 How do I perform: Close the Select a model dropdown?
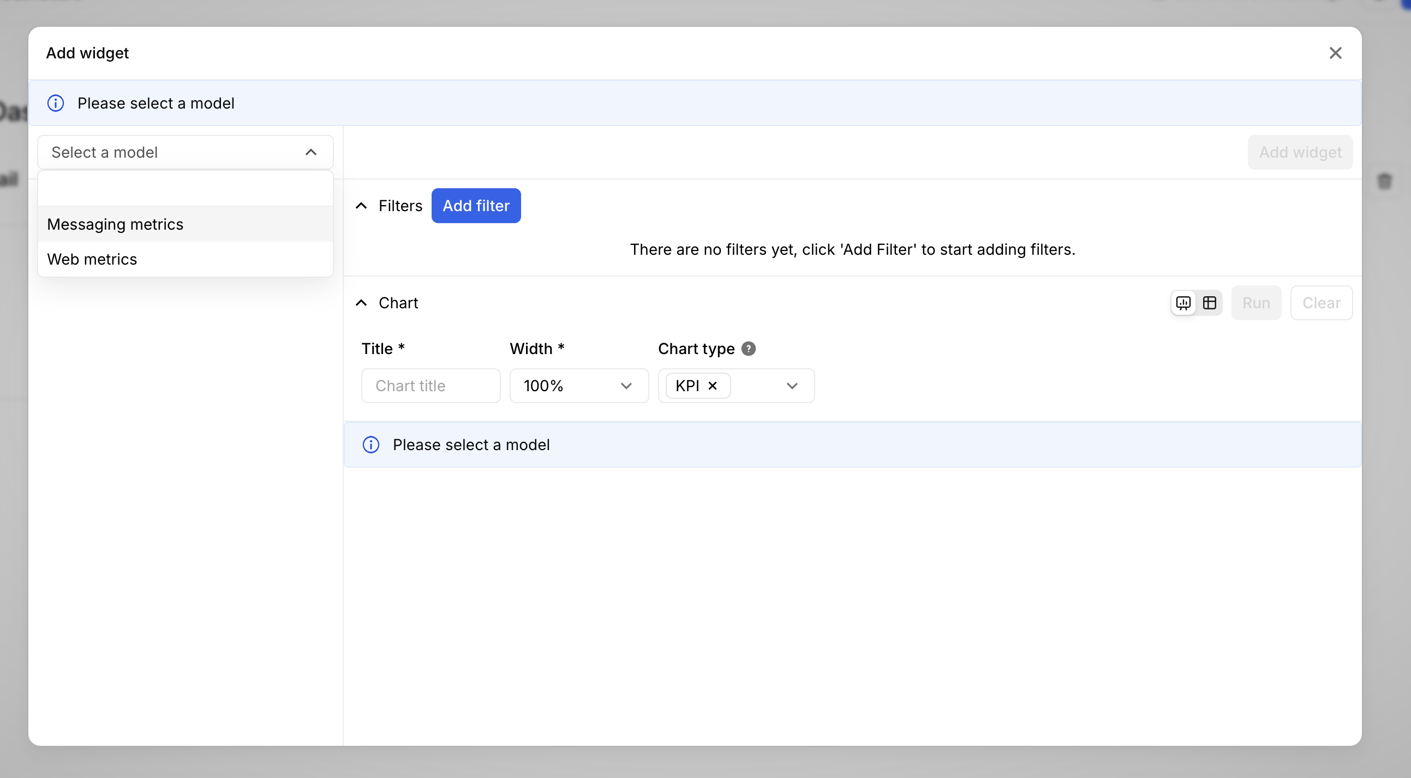tap(310, 152)
